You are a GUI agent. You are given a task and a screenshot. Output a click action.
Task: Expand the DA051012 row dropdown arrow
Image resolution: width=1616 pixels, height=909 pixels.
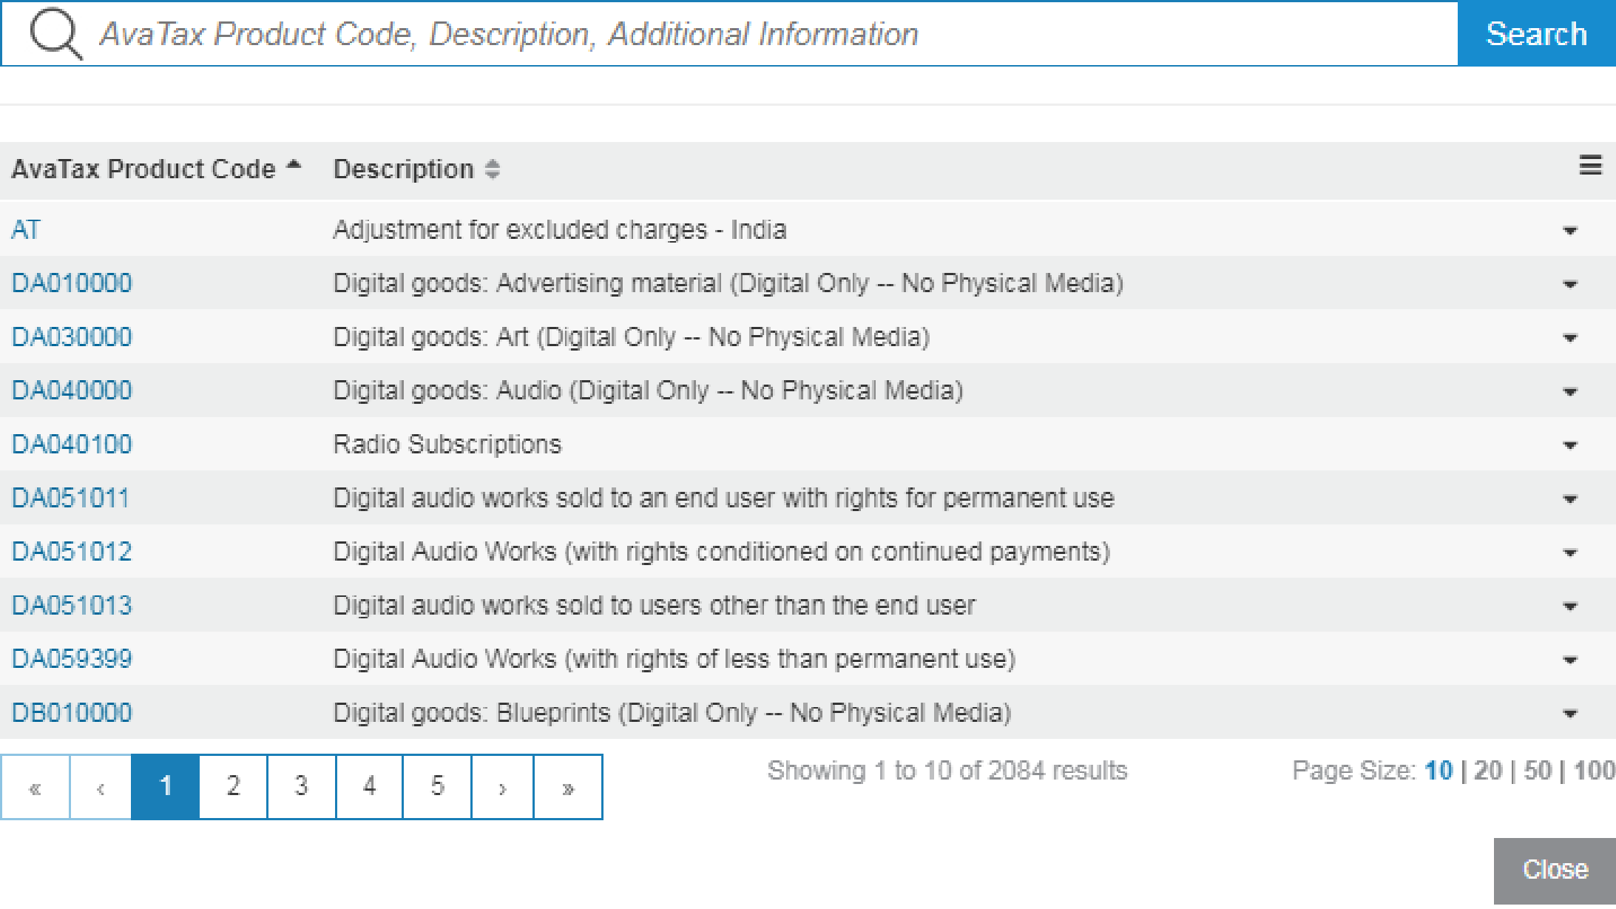click(1569, 553)
